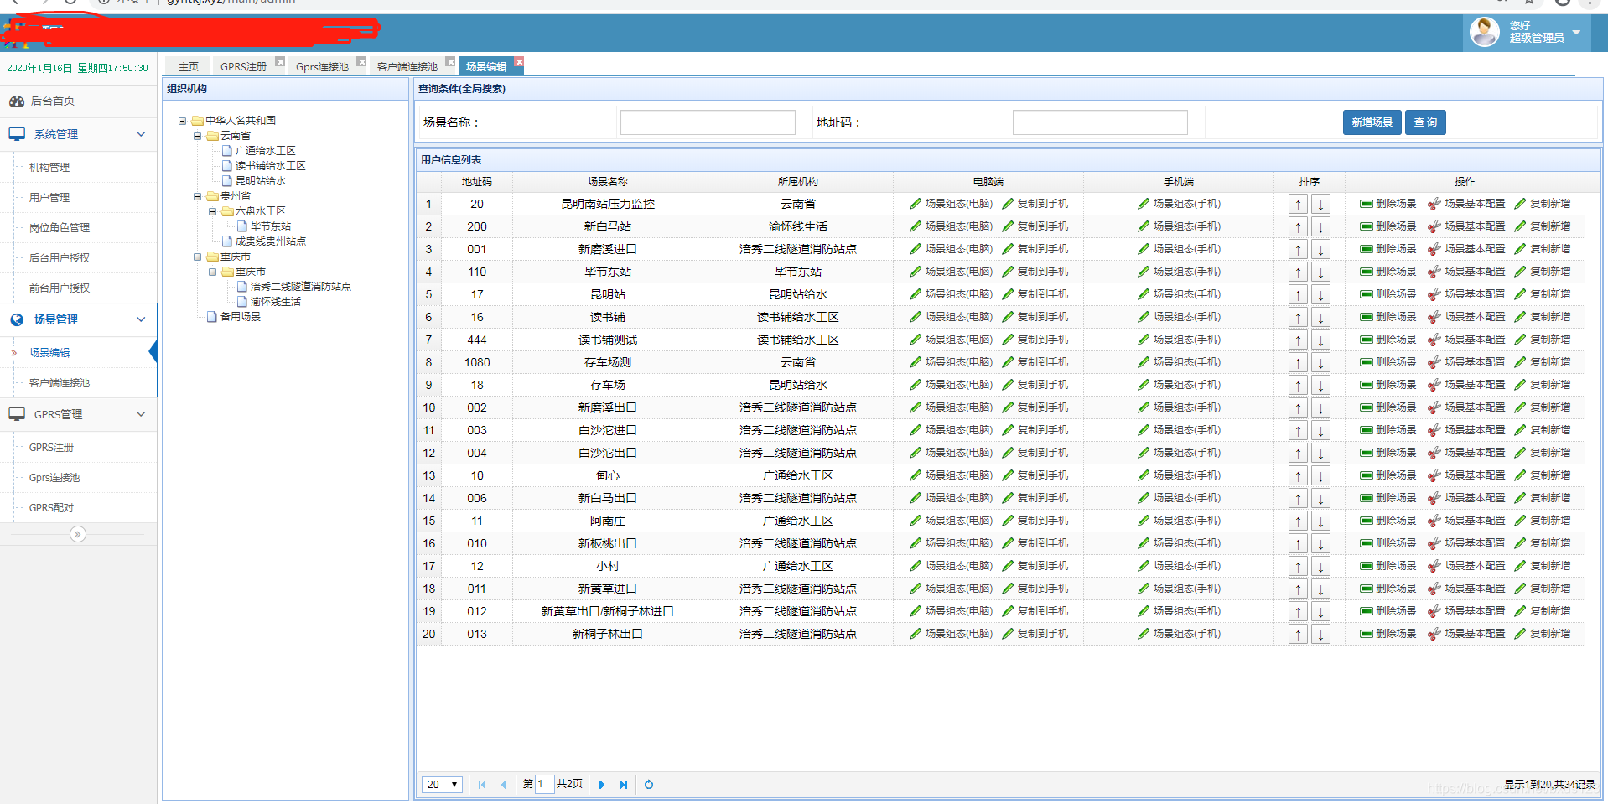
Task: Focus the 地址码 input field
Action: pos(1100,122)
